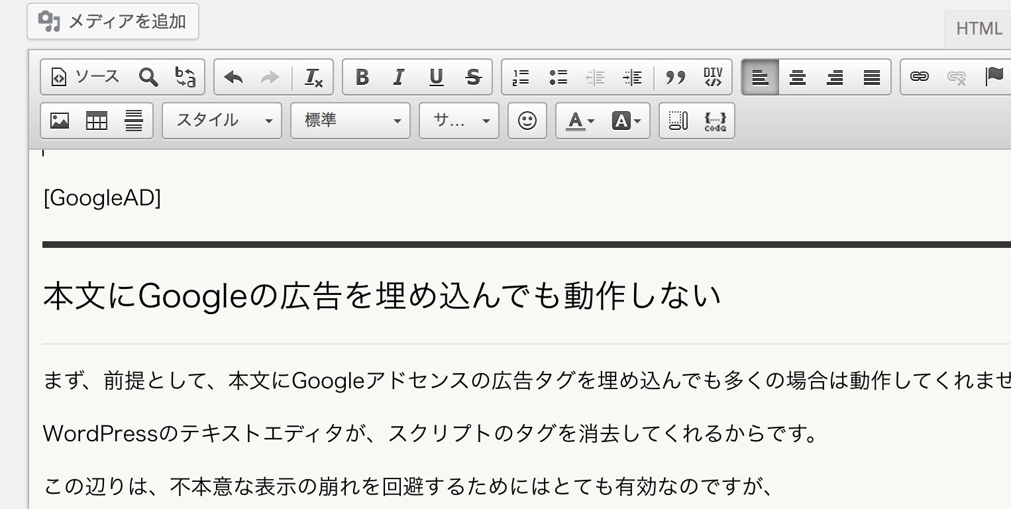Create a DIV container
The width and height of the screenshot is (1011, 509).
tap(713, 77)
